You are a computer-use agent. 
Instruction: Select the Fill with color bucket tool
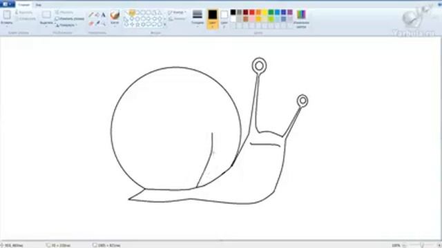click(97, 14)
